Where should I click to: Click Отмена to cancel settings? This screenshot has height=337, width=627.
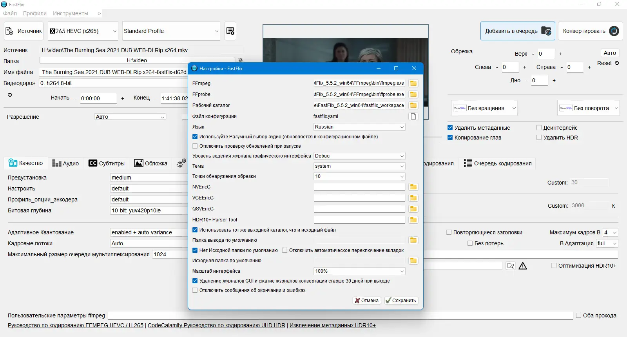click(x=367, y=301)
